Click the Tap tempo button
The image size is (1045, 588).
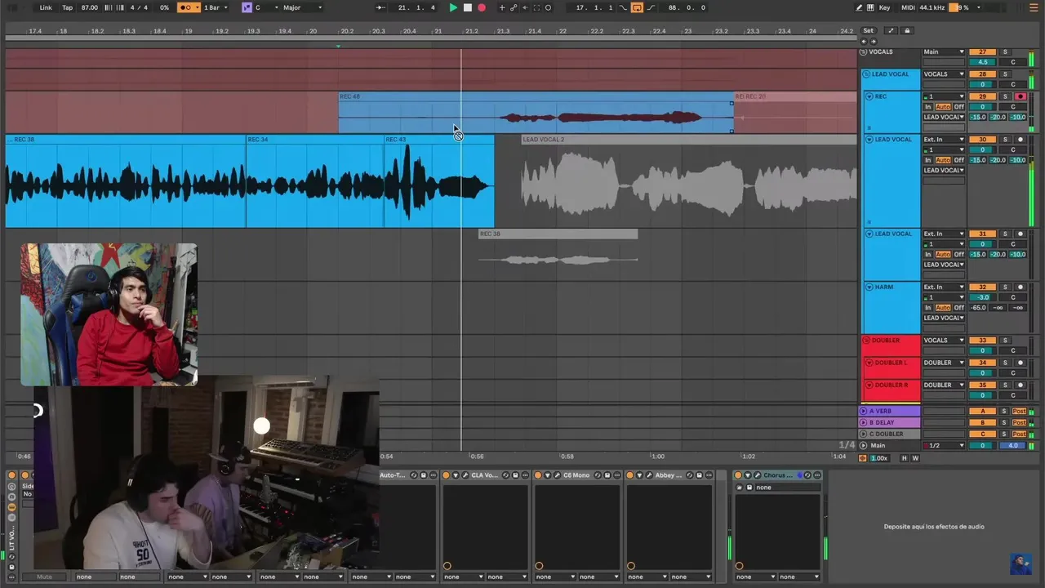[67, 7]
